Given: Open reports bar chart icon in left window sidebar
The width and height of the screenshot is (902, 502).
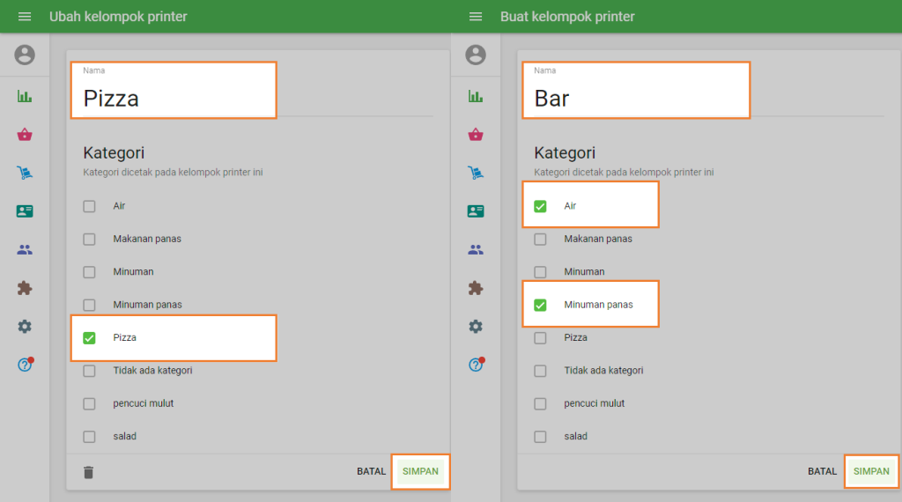Looking at the screenshot, I should [x=25, y=96].
